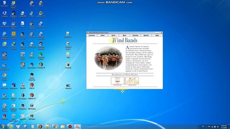Select the Grand Rhapsody desktop icon
The height and width of the screenshot is (129, 230).
click(x=32, y=77)
